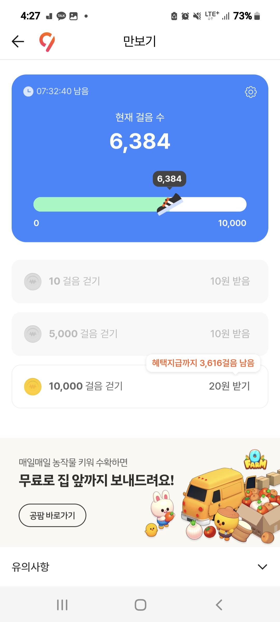Open the red G-shaped app logo
Viewport: 280px width, 622px height.
point(47,42)
